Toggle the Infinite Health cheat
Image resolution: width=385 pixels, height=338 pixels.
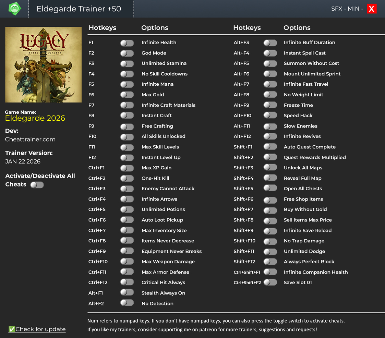(127, 43)
